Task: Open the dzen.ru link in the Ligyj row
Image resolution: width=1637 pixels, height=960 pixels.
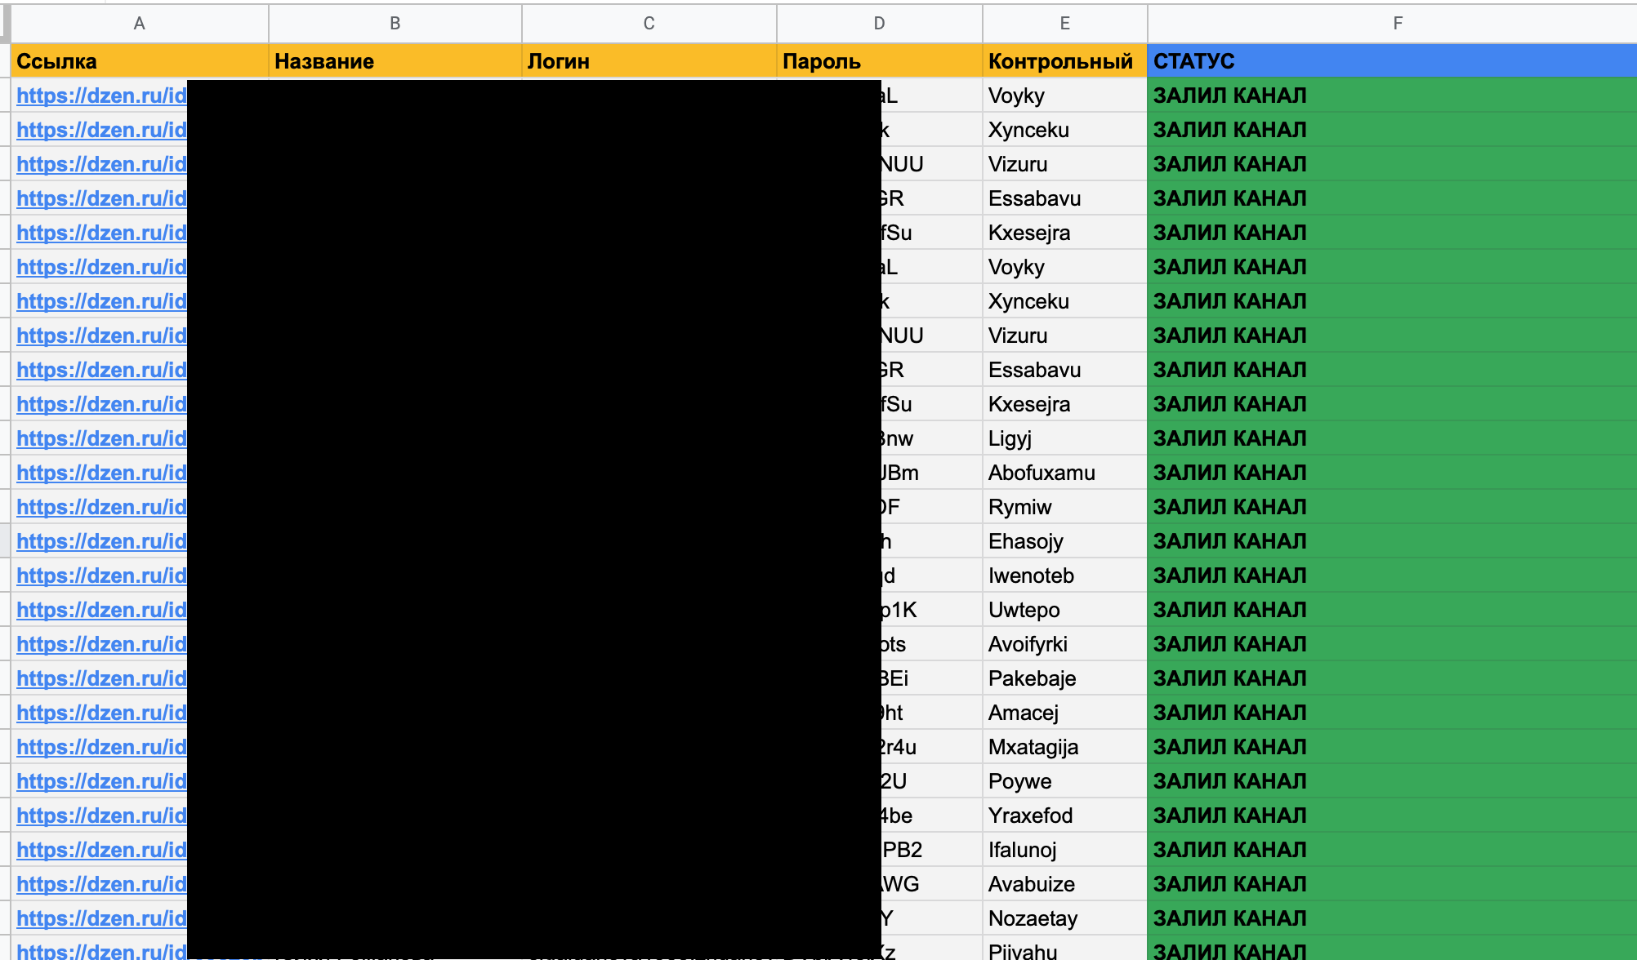Action: (101, 438)
